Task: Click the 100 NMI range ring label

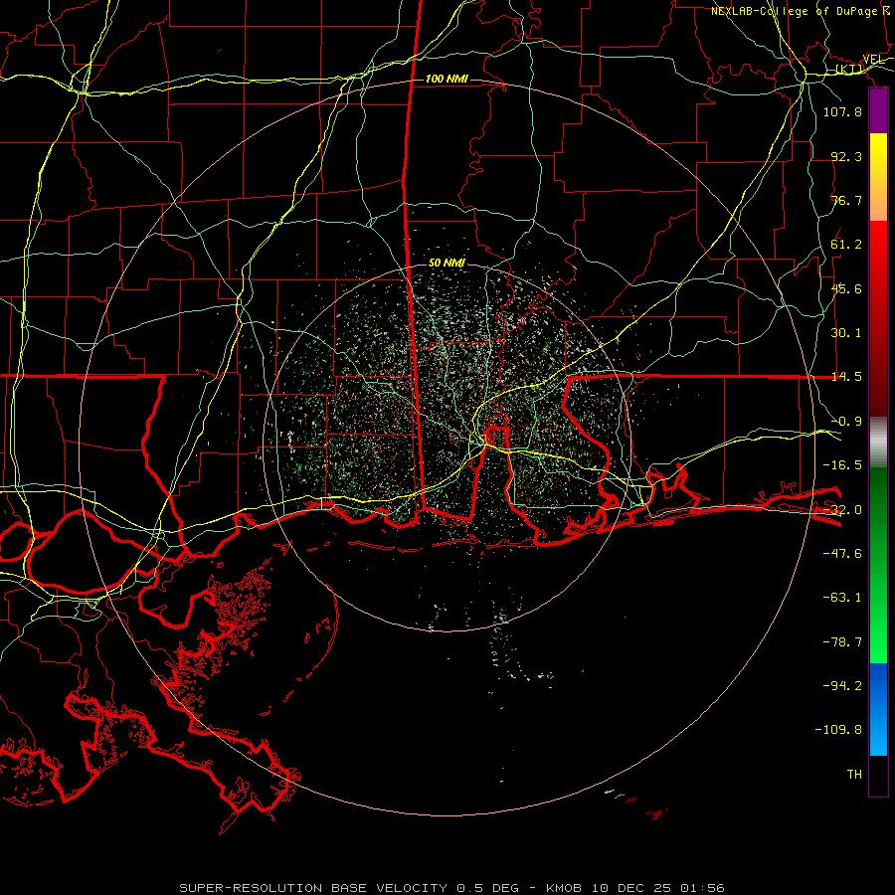Action: click(x=447, y=79)
